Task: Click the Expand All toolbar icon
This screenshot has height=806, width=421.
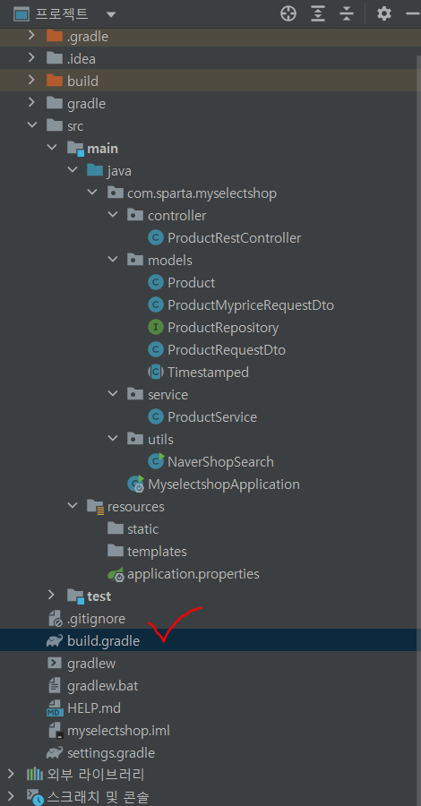Action: [318, 13]
